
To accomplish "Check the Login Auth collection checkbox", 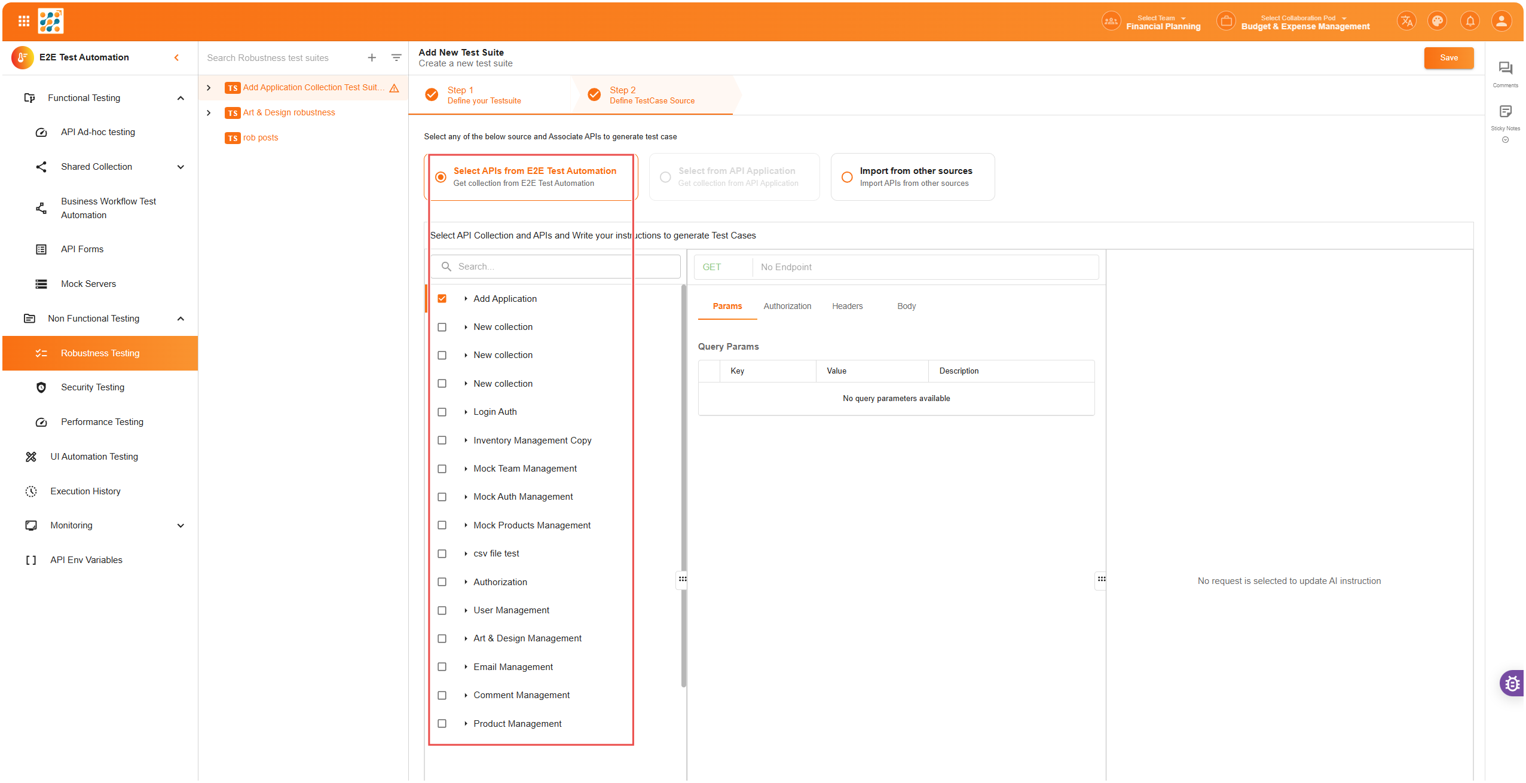I will coord(442,412).
